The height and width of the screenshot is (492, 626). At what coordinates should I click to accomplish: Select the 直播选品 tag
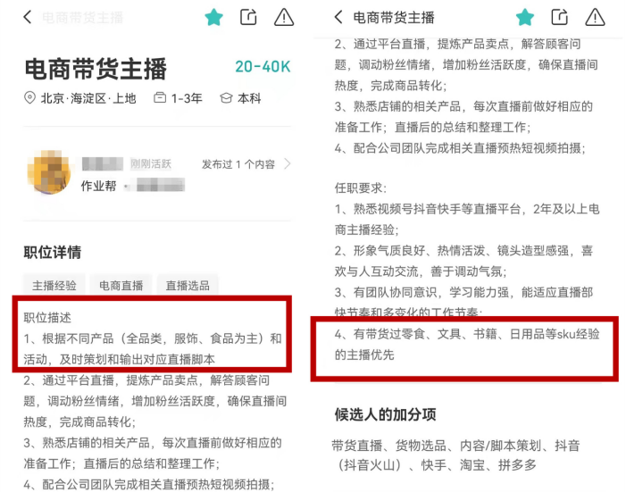point(188,286)
